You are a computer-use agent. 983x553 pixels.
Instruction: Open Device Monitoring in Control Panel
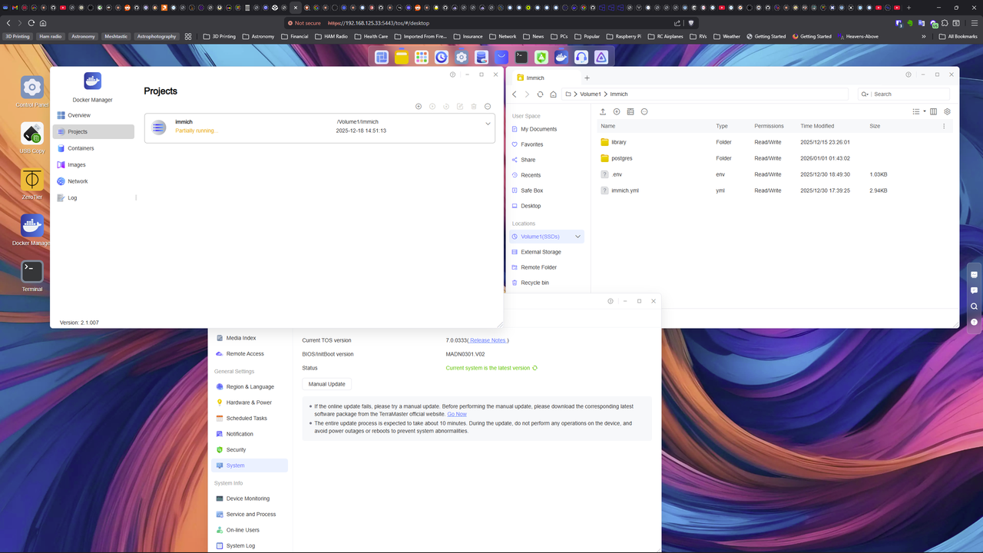click(249, 498)
